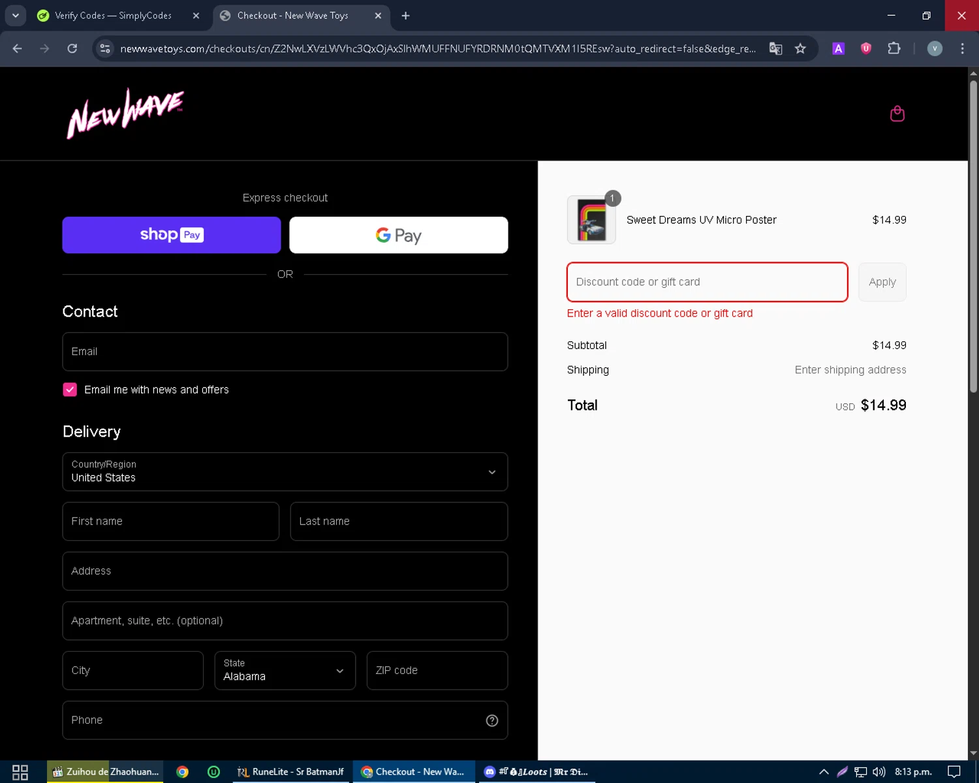Open the tab search dropdown arrow
979x783 pixels.
click(16, 16)
